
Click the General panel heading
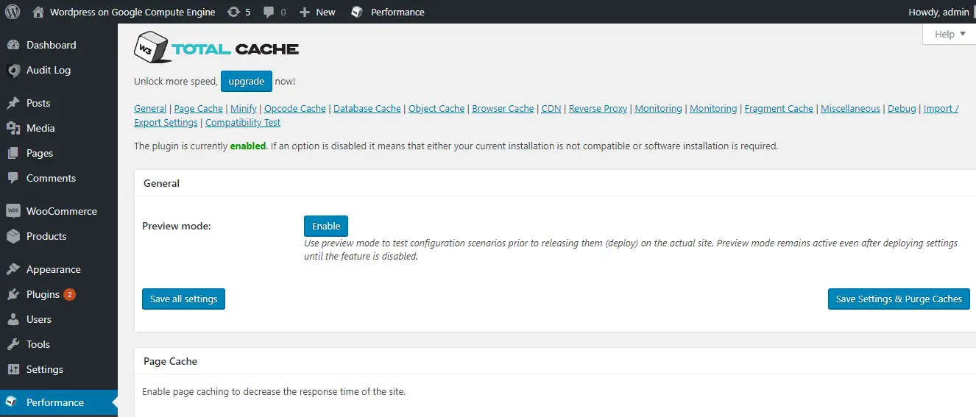pyautogui.click(x=161, y=183)
